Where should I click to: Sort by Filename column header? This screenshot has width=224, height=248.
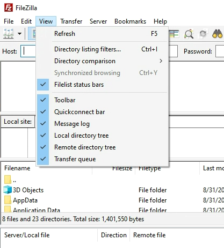(17, 168)
